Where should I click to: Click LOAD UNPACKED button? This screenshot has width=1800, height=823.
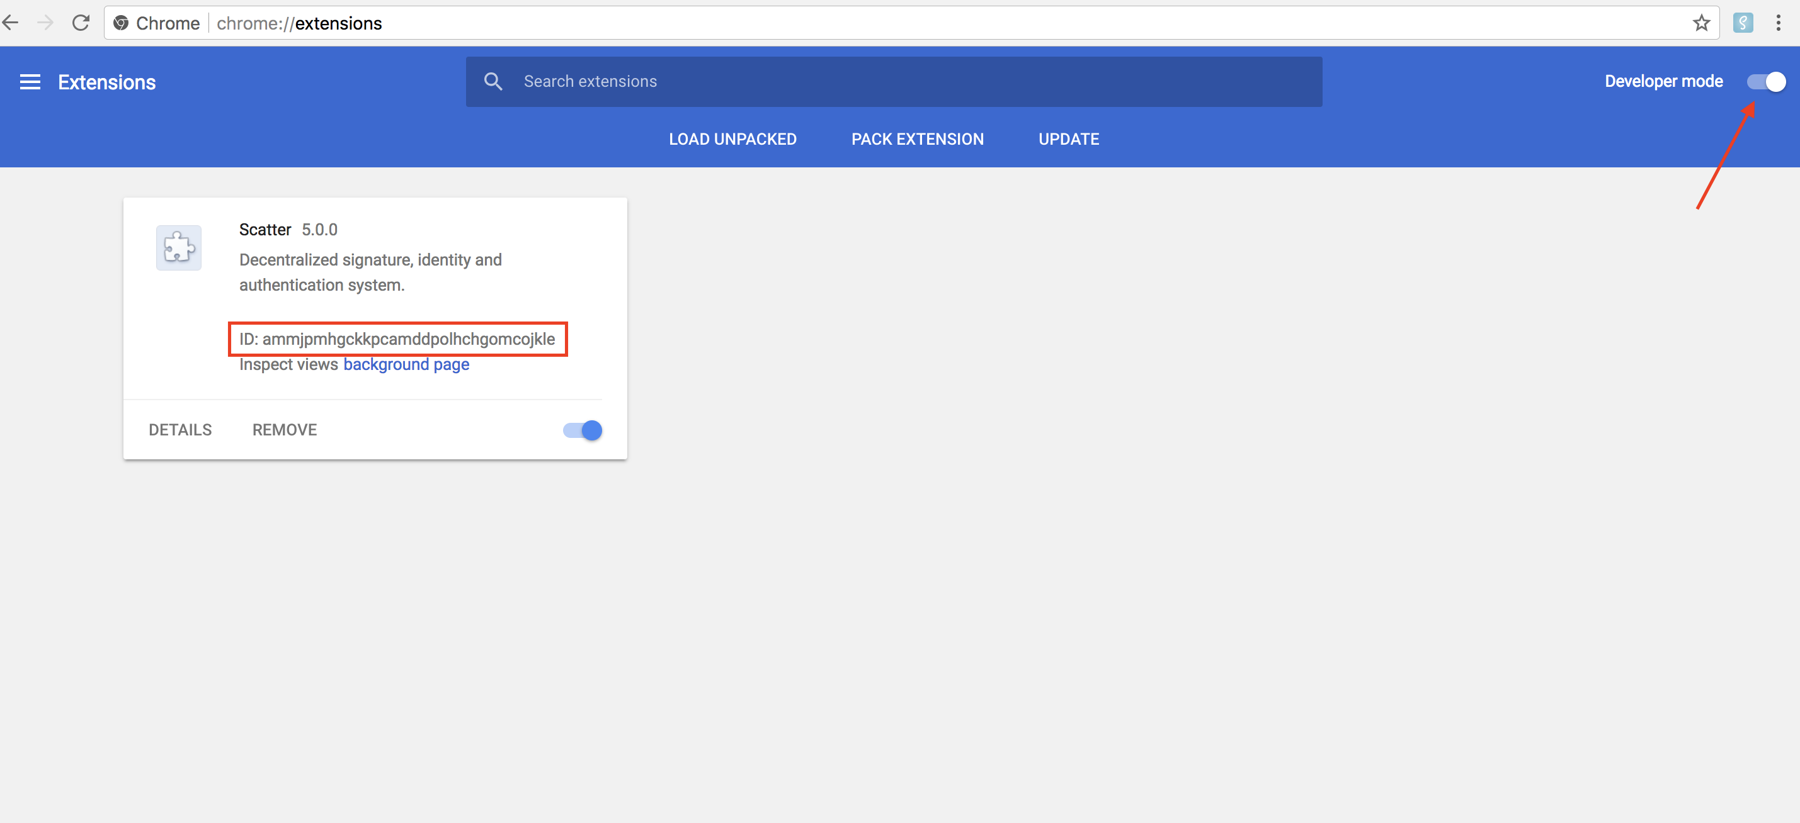732,139
